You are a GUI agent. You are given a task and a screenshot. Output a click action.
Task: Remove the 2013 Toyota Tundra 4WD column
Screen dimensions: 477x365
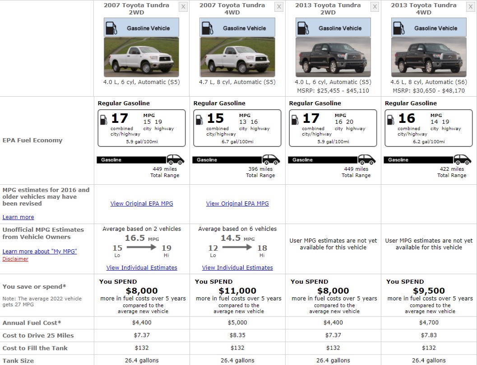470,7
